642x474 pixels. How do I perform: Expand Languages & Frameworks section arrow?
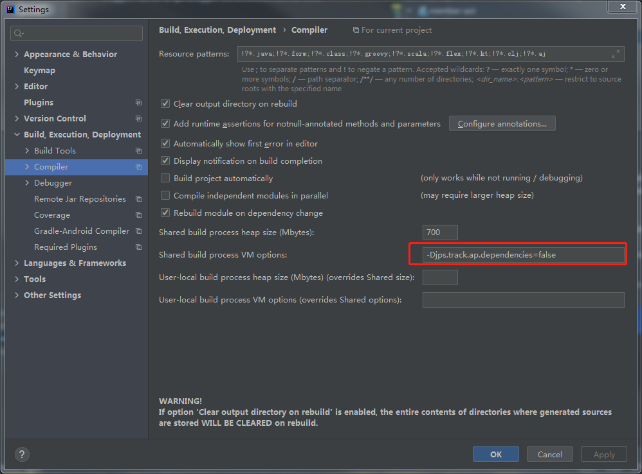click(x=17, y=263)
